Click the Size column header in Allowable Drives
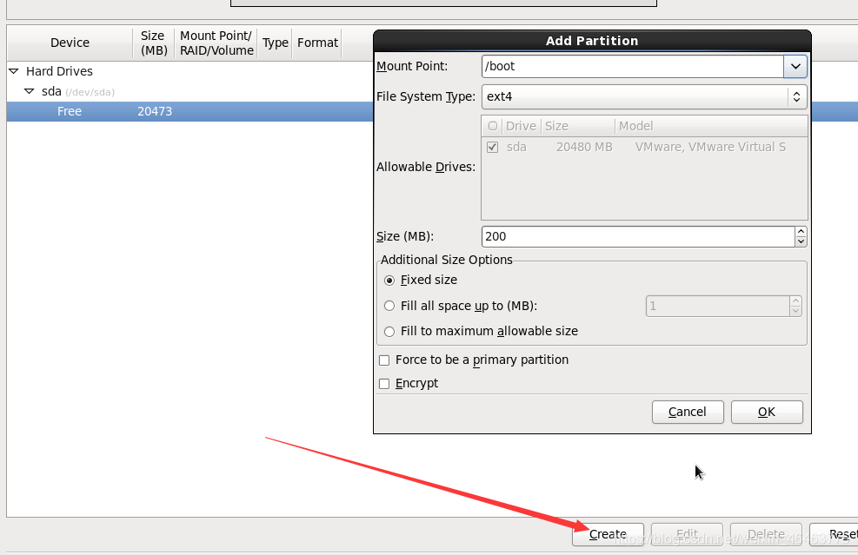This screenshot has height=555, width=858. [578, 126]
